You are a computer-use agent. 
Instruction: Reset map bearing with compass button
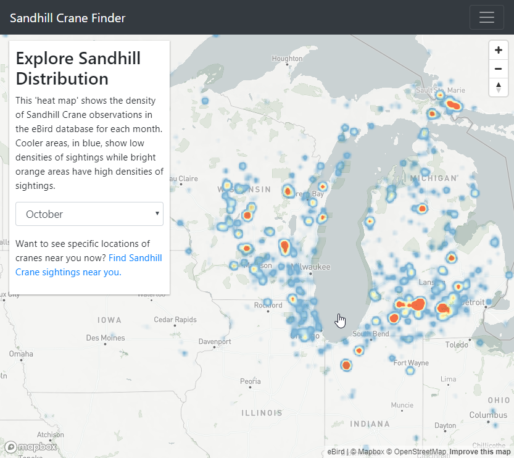(499, 87)
